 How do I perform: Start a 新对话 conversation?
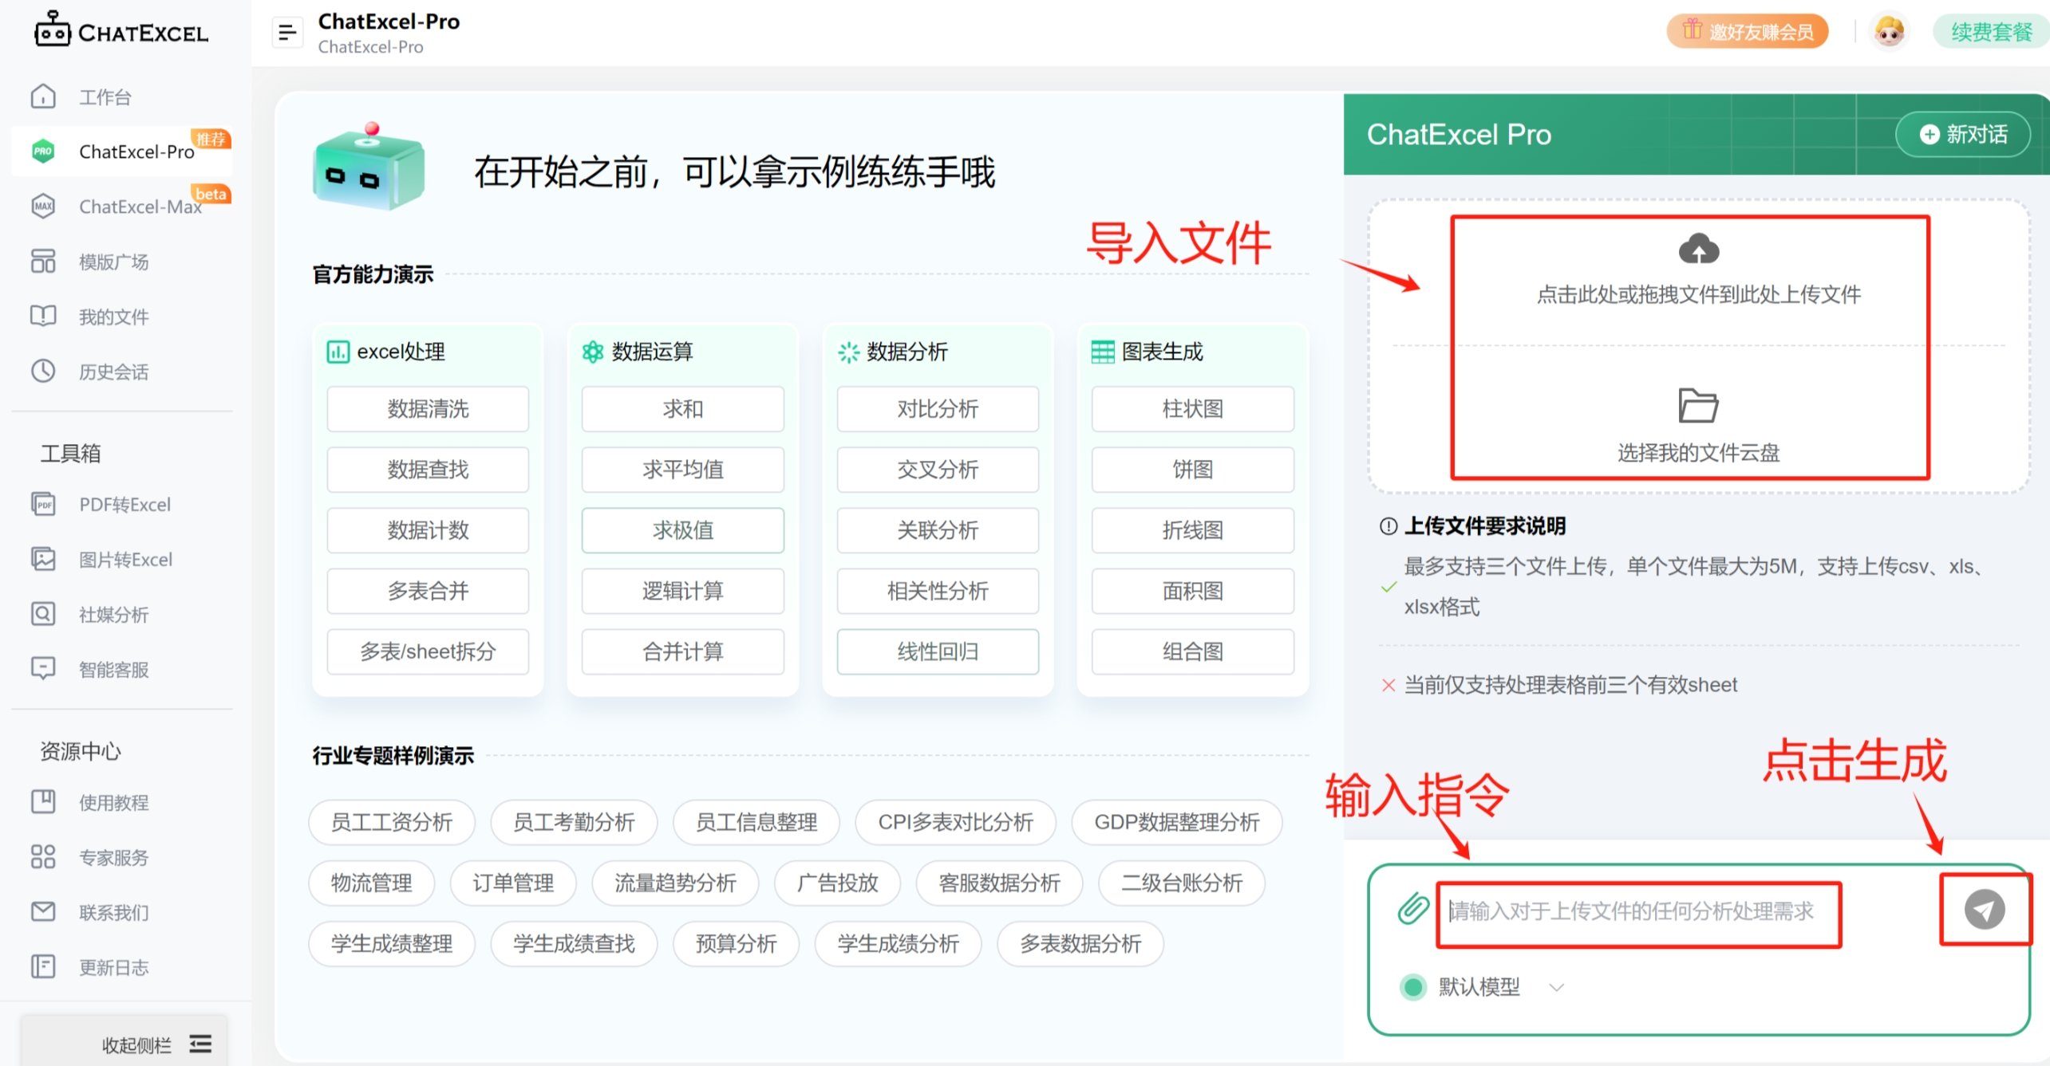(1962, 134)
